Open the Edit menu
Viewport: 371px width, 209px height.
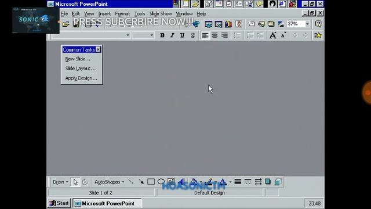click(76, 14)
